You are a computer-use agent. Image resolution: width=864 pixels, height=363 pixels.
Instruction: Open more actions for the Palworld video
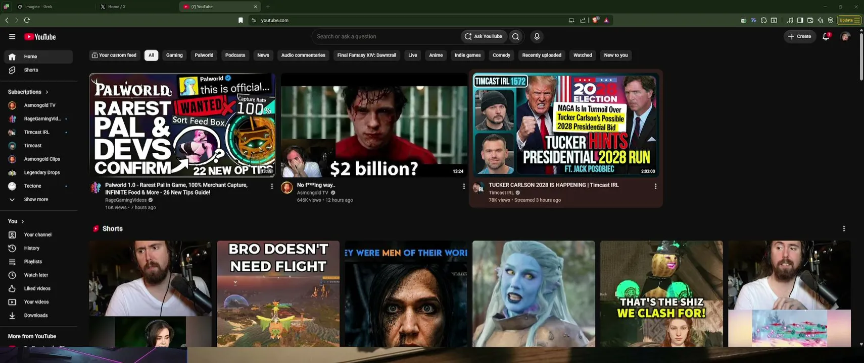point(272,186)
